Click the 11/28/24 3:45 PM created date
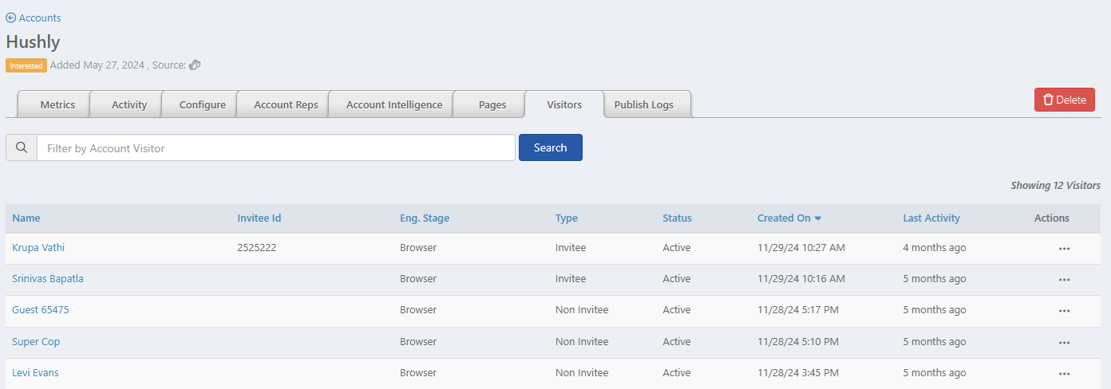 (x=798, y=372)
